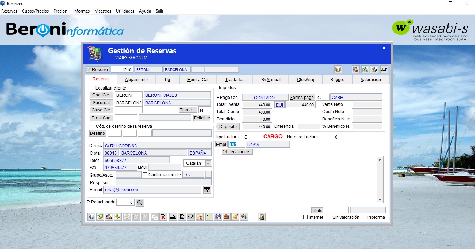Click the yellow sticky note annotation icon
Viewport: 475px width, 249px height.
coord(100,217)
